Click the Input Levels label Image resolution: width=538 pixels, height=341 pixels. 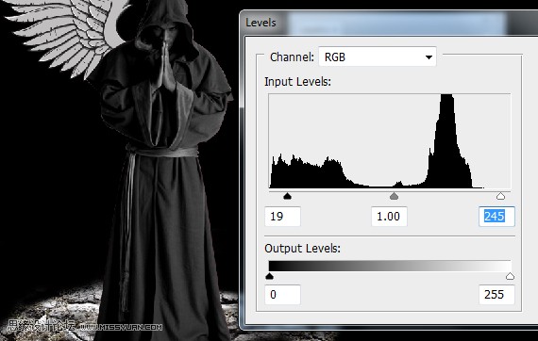coord(297,82)
